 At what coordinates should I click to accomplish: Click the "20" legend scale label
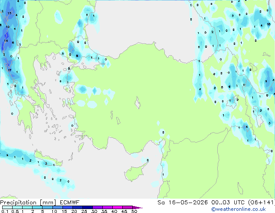tap(74, 211)
